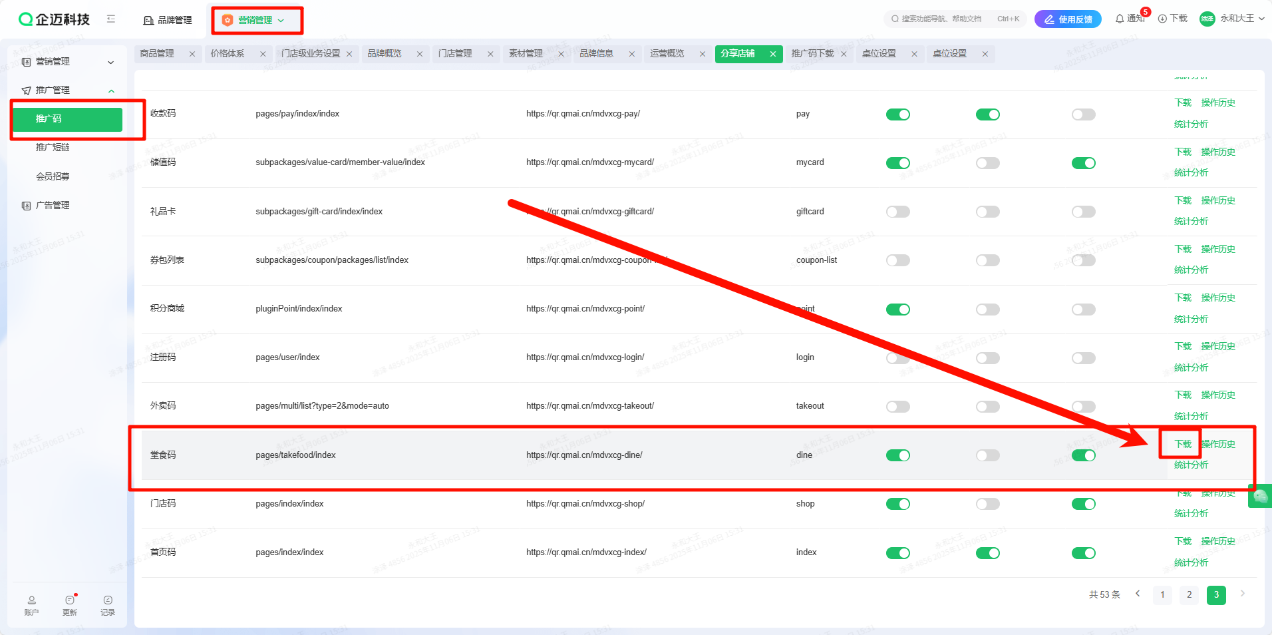Close the 分享店铺 tab
The width and height of the screenshot is (1272, 635).
pos(772,54)
